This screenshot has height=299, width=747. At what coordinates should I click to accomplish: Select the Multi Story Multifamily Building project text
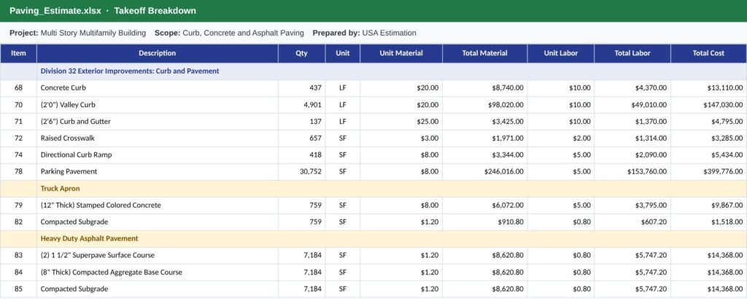click(x=93, y=33)
